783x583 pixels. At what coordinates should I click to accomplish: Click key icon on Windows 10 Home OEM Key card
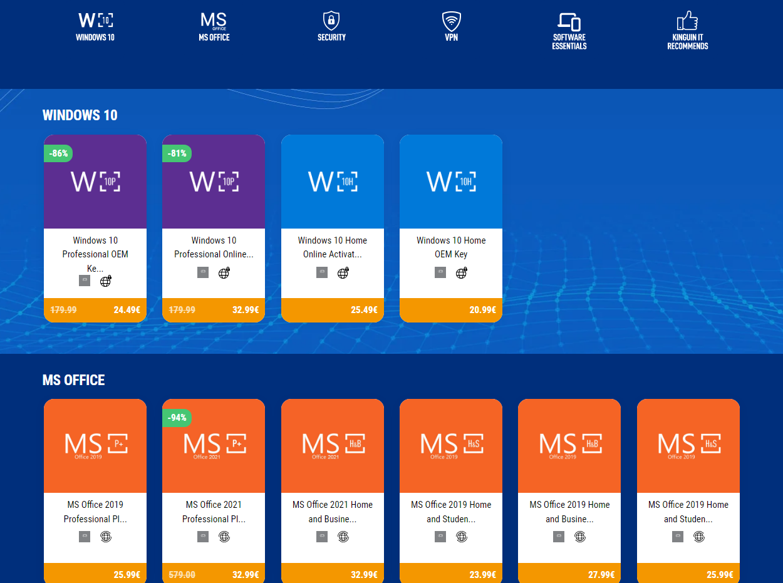(440, 272)
